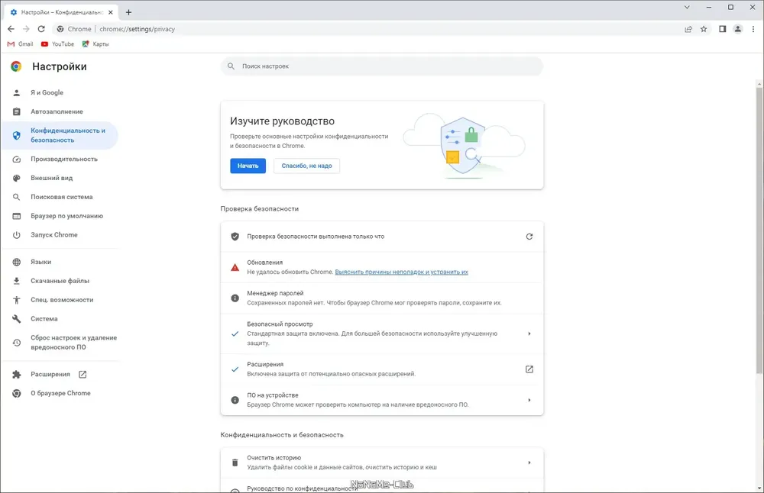
Task: Click the Поиск настроек search field
Action: [382, 66]
